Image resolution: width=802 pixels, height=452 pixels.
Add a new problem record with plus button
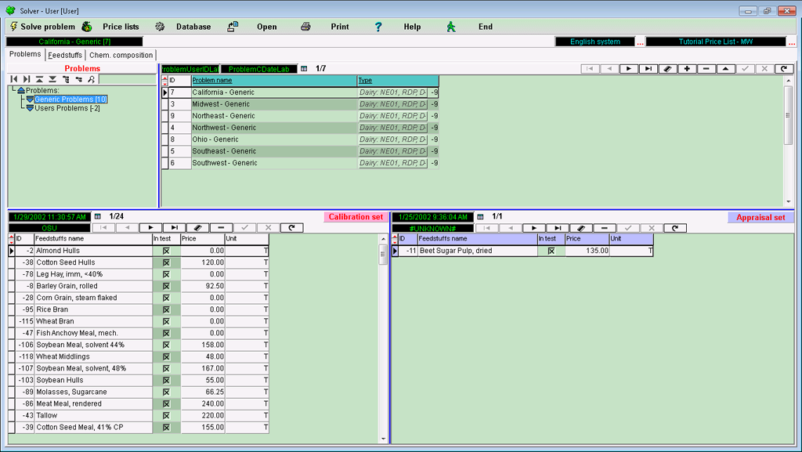687,69
